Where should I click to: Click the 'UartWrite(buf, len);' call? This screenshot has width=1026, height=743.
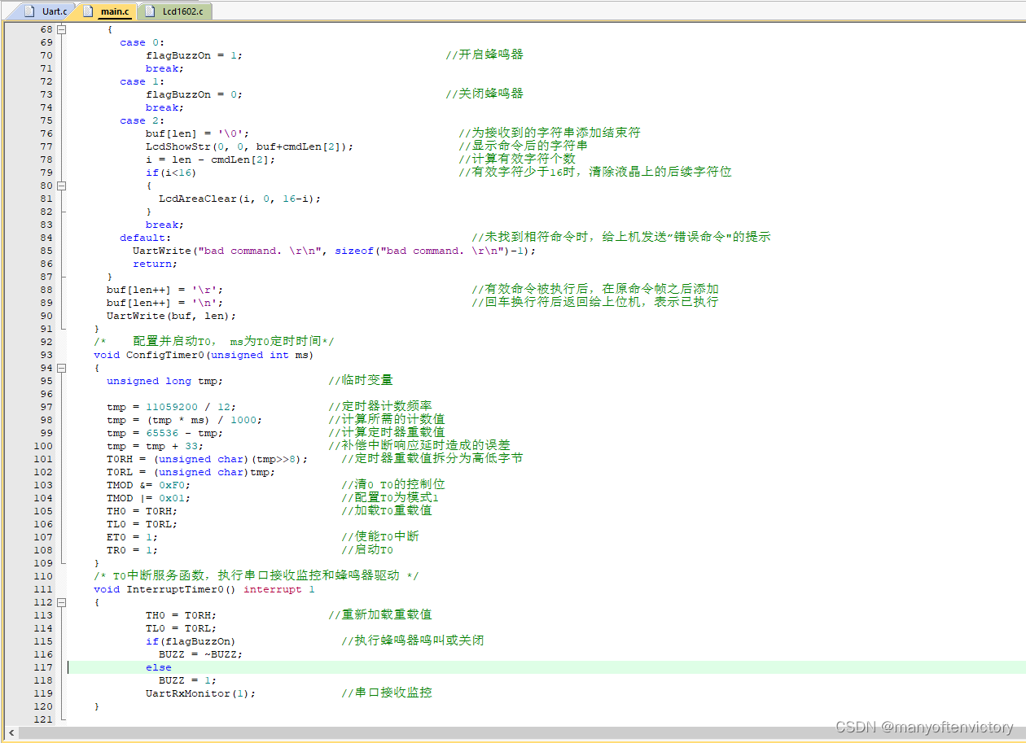pyautogui.click(x=171, y=316)
